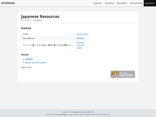This screenshot has height=117, width=156.
Task: Open the STUDYPAD home link
Action: tap(8, 3)
